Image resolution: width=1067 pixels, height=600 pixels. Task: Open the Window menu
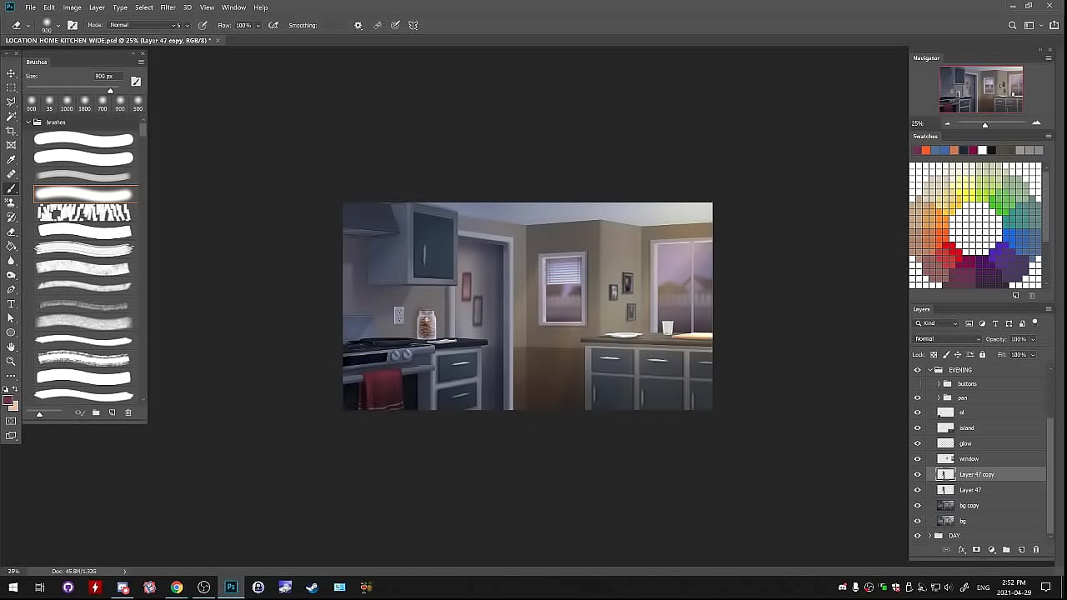click(x=233, y=7)
